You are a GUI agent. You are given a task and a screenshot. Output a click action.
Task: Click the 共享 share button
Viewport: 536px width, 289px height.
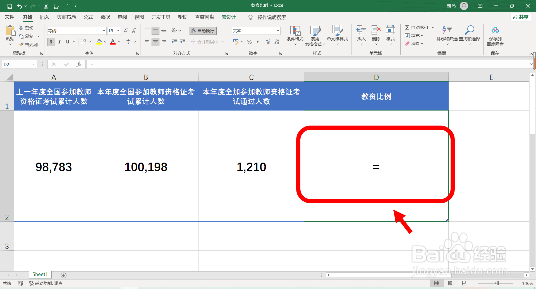(521, 17)
